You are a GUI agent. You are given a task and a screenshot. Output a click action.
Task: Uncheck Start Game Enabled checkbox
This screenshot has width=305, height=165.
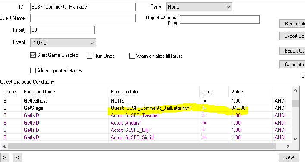tap(33, 55)
